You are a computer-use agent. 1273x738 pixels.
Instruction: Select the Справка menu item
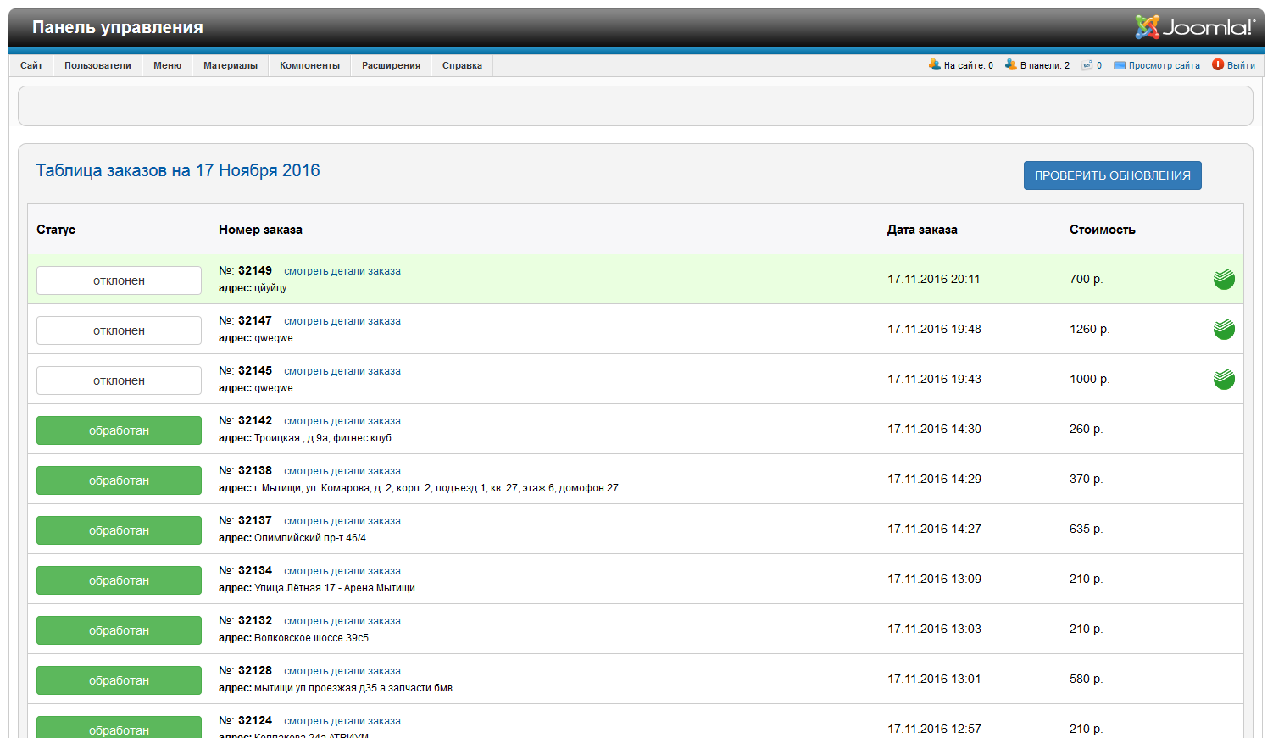pyautogui.click(x=462, y=65)
